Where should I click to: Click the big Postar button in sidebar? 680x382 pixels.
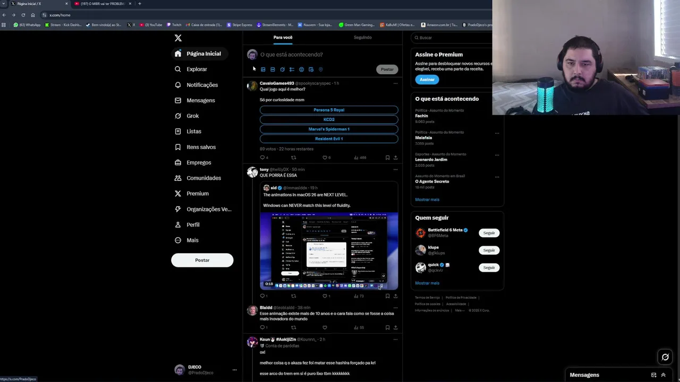(x=202, y=260)
